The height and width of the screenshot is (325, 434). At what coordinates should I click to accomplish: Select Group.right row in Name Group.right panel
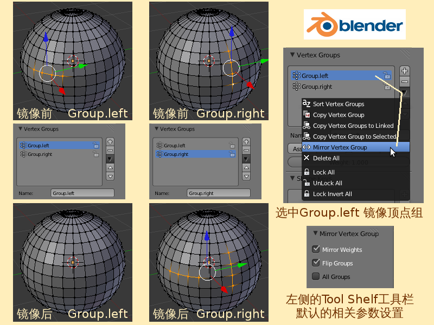(x=196, y=154)
